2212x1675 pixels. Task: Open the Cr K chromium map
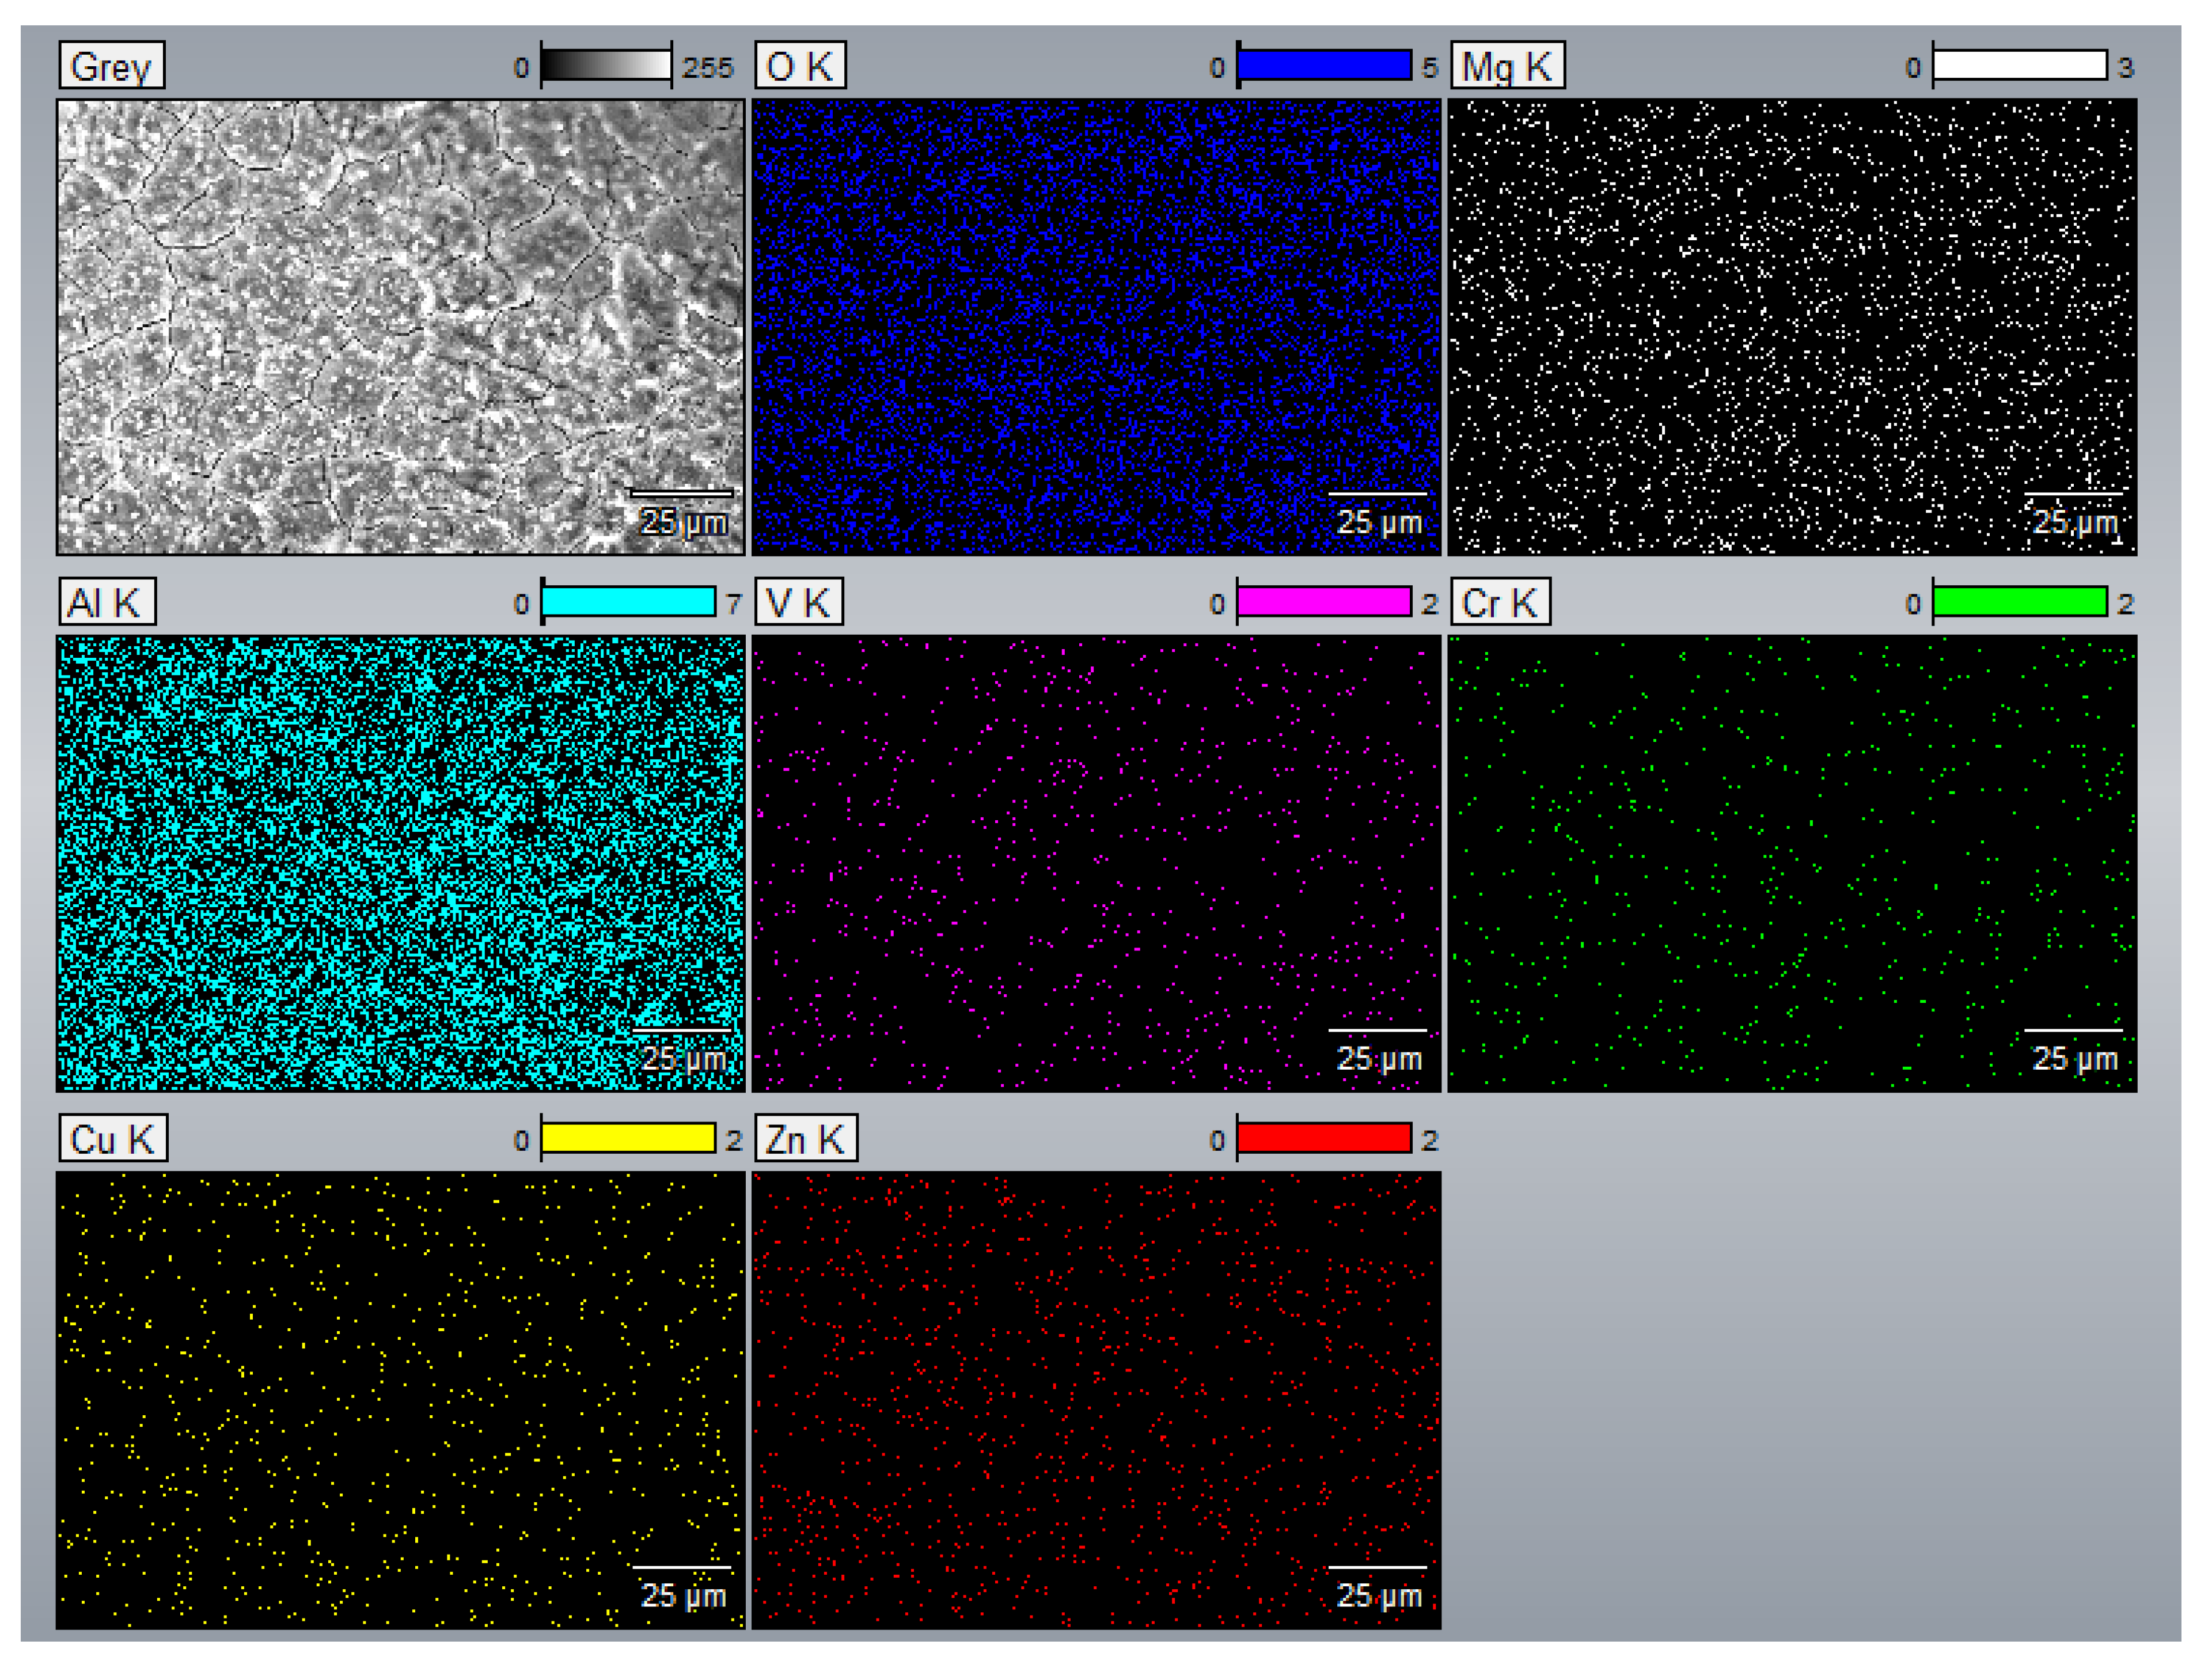click(1792, 863)
